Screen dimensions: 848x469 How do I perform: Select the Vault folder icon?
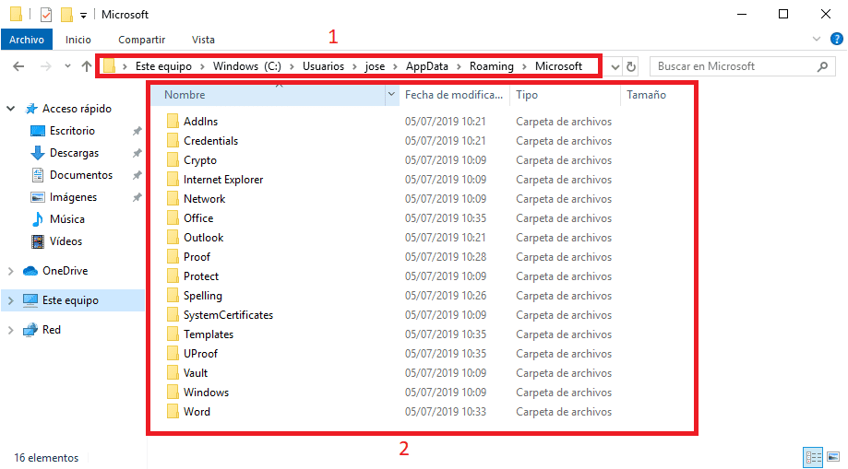pyautogui.click(x=173, y=373)
